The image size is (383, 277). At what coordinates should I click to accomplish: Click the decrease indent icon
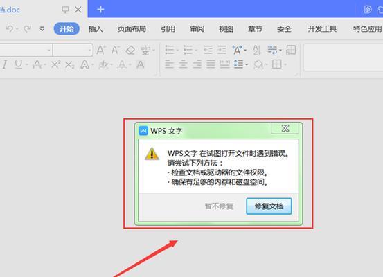[x=208, y=50]
